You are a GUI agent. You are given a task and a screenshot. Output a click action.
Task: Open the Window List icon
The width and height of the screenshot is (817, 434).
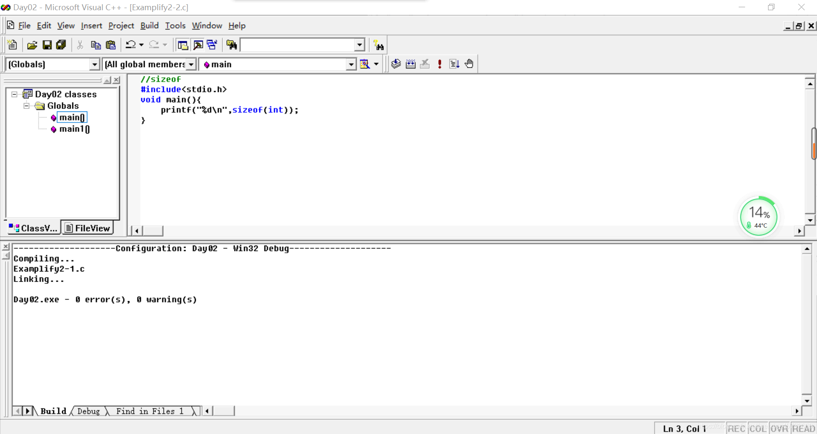point(212,45)
